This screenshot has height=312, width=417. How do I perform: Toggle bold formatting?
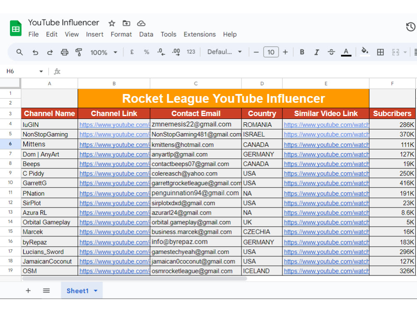pos(302,52)
